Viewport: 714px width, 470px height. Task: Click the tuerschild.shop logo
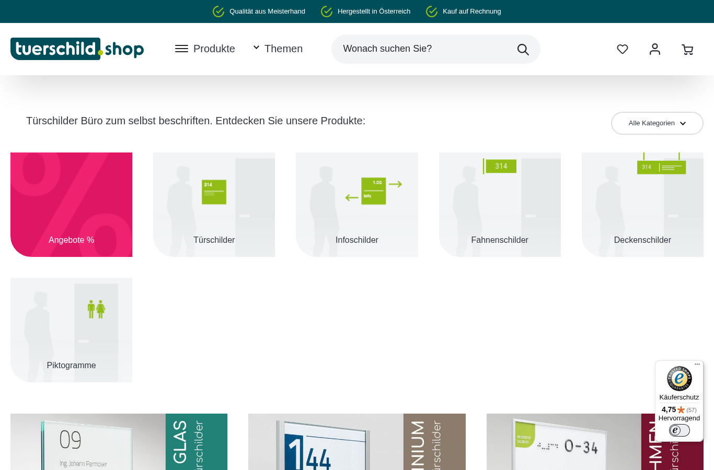click(77, 49)
